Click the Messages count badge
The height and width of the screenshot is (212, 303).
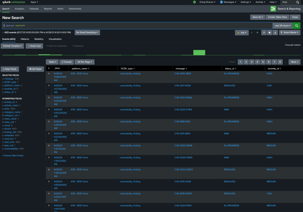click(x=221, y=2)
